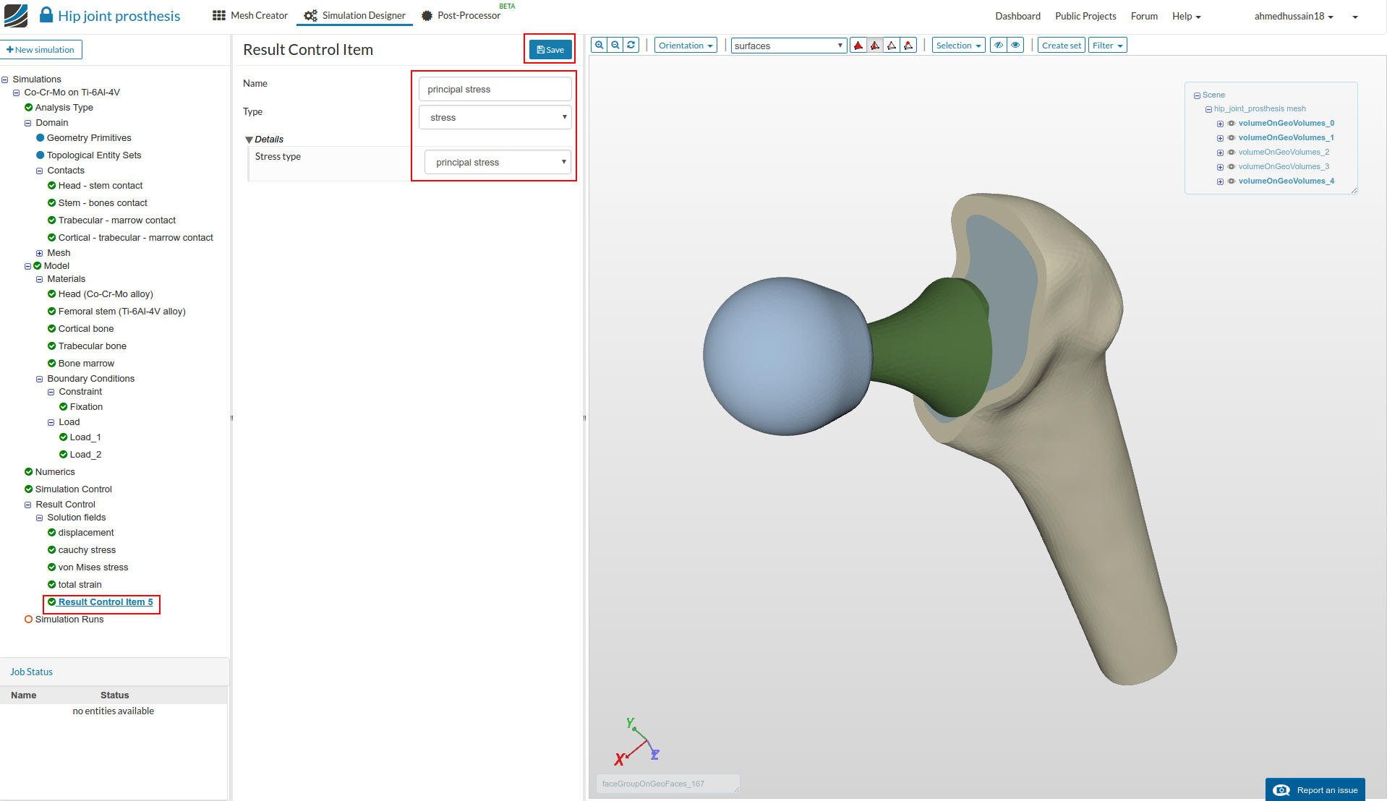The width and height of the screenshot is (1387, 801).
Task: Select the volume picking mode icon
Action: tap(858, 46)
